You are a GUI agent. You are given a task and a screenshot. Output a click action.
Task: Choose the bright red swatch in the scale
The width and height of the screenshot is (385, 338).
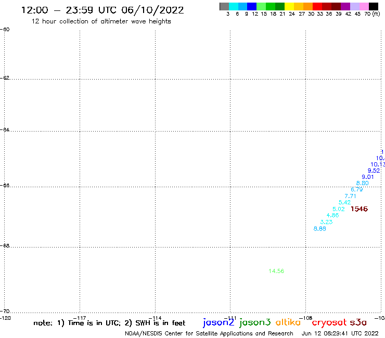[x=317, y=6]
